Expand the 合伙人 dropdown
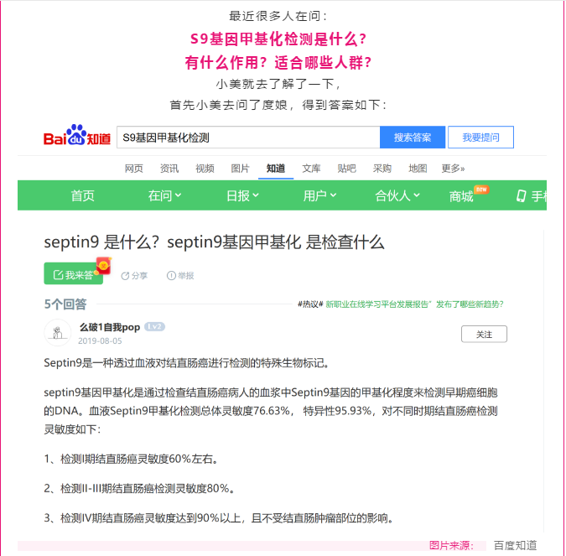Viewport: 566px width, 556px height. click(x=397, y=195)
